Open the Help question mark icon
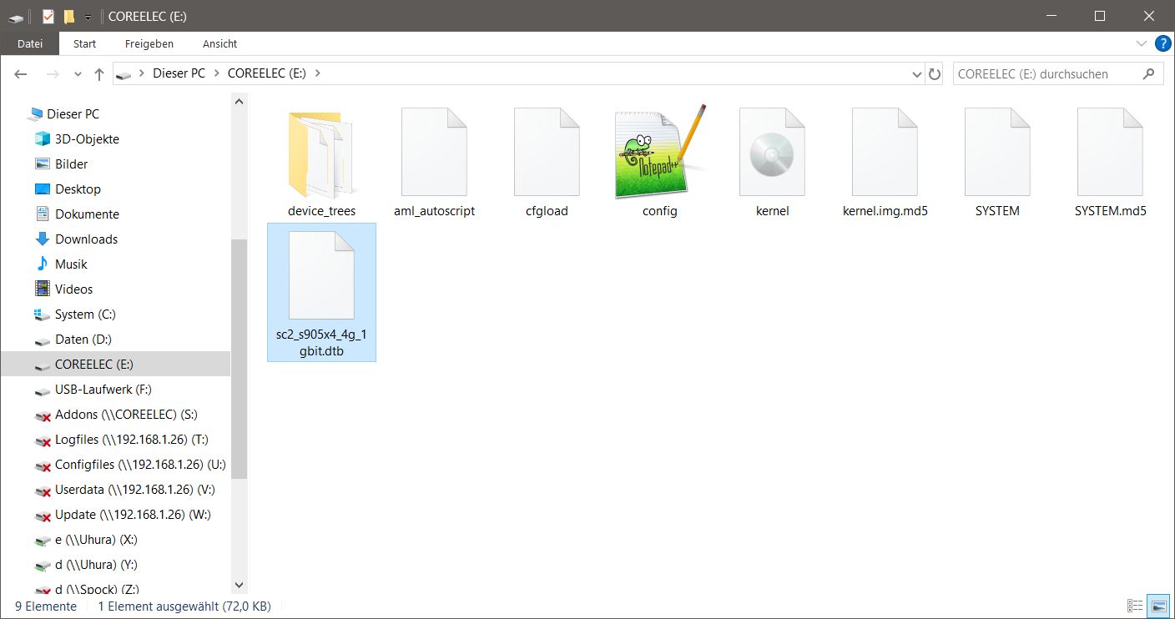This screenshot has height=619, width=1175. [1162, 43]
